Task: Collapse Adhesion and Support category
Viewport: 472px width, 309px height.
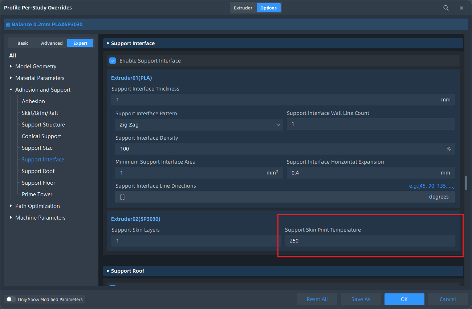Action: (11, 90)
